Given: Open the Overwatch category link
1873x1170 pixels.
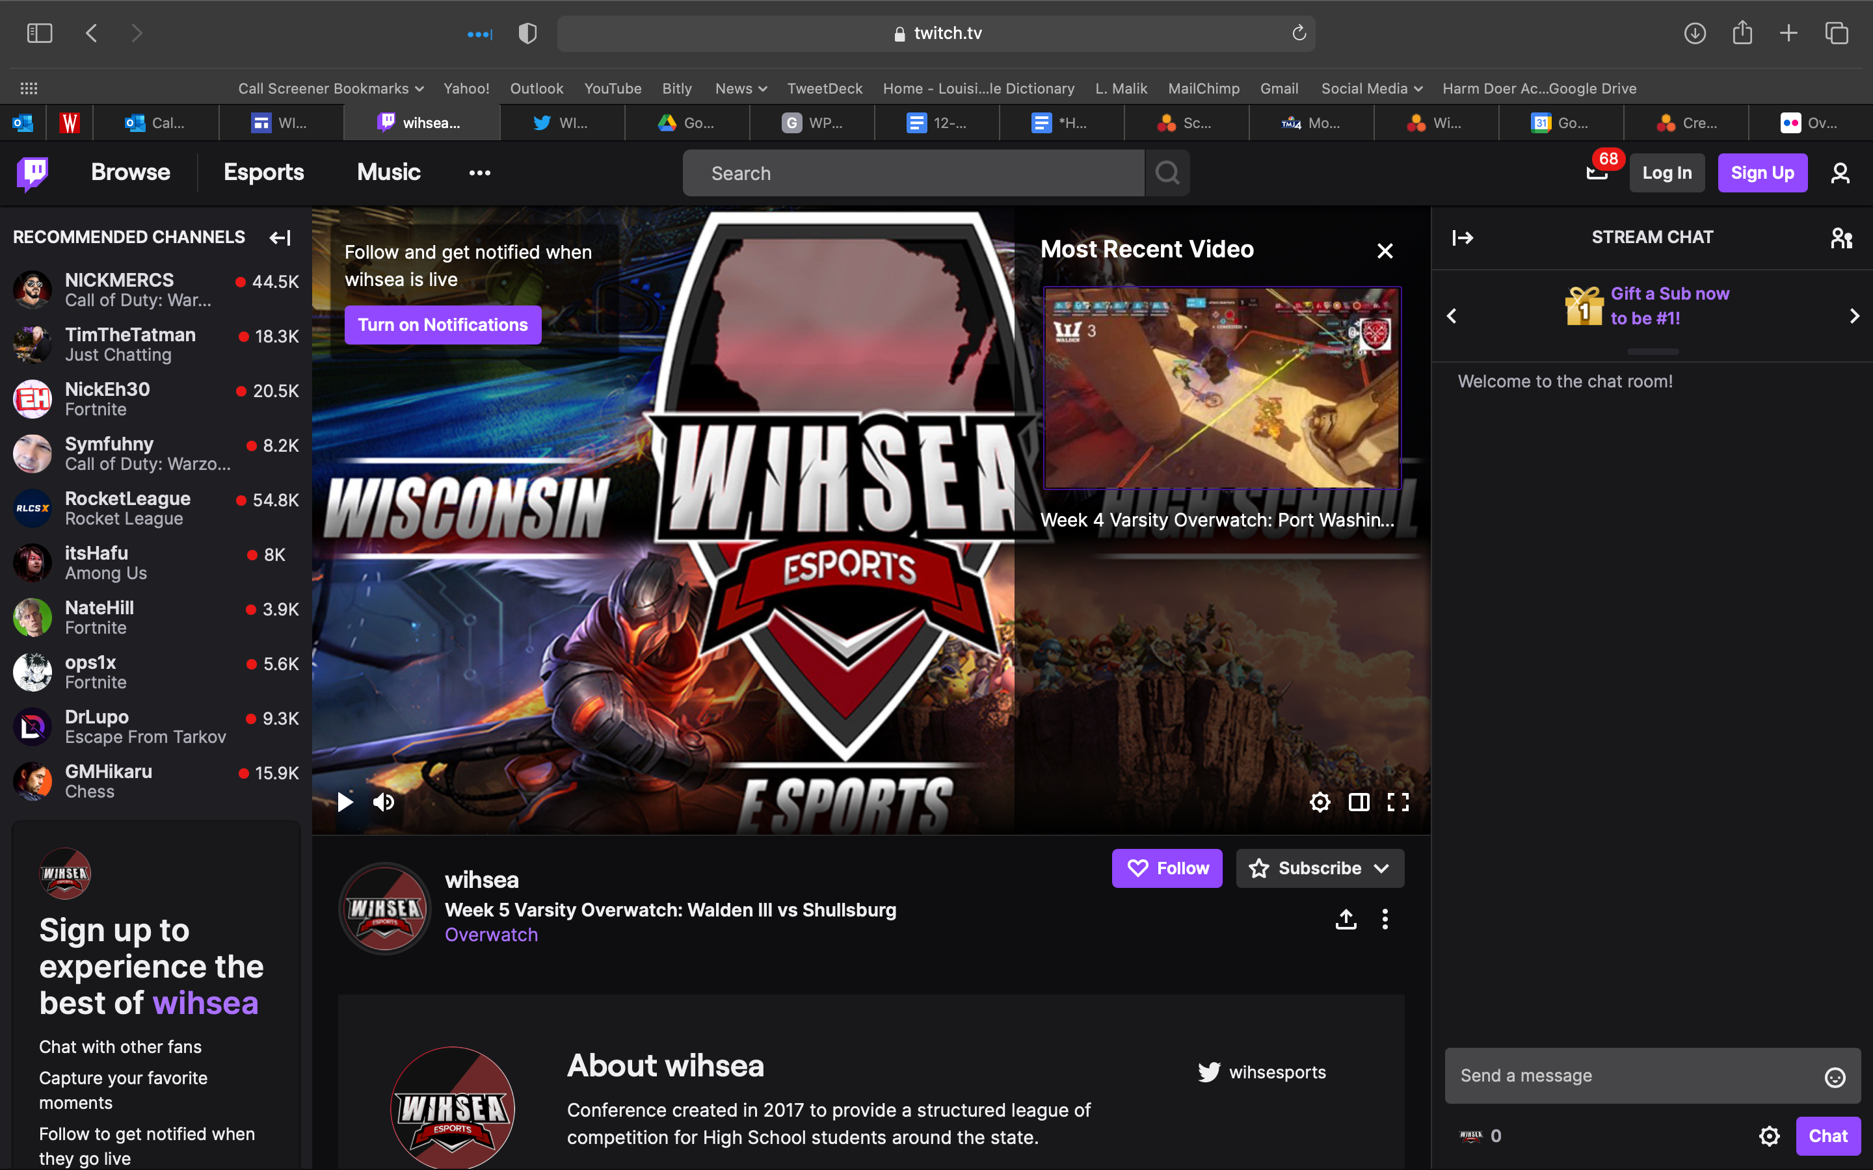Looking at the screenshot, I should coord(491,934).
